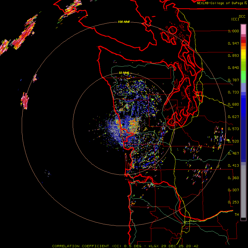Select the 0.947 legend value
The height and width of the screenshot is (248, 248).
pyautogui.click(x=233, y=43)
